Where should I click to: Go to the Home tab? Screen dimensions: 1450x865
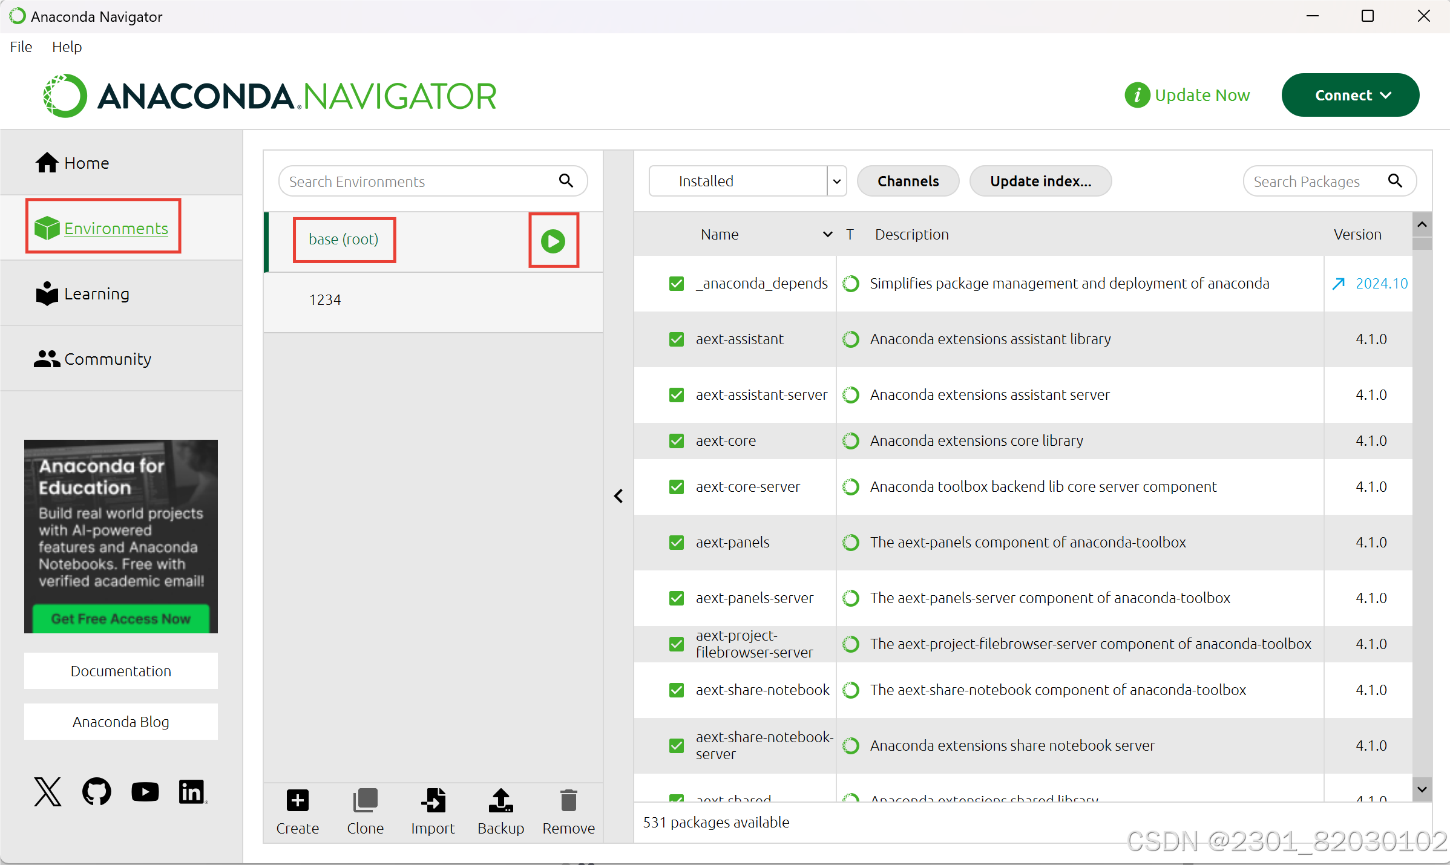coord(121,163)
